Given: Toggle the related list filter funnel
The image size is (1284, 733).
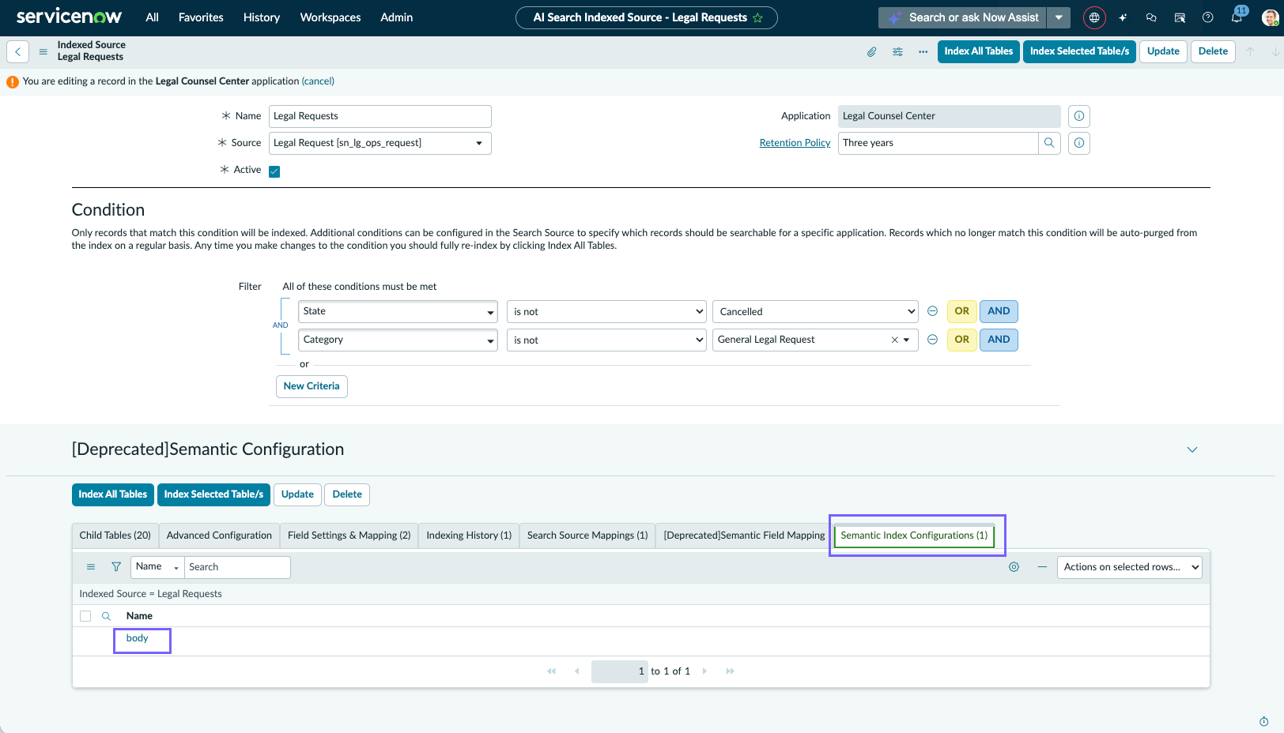Looking at the screenshot, I should point(116,567).
